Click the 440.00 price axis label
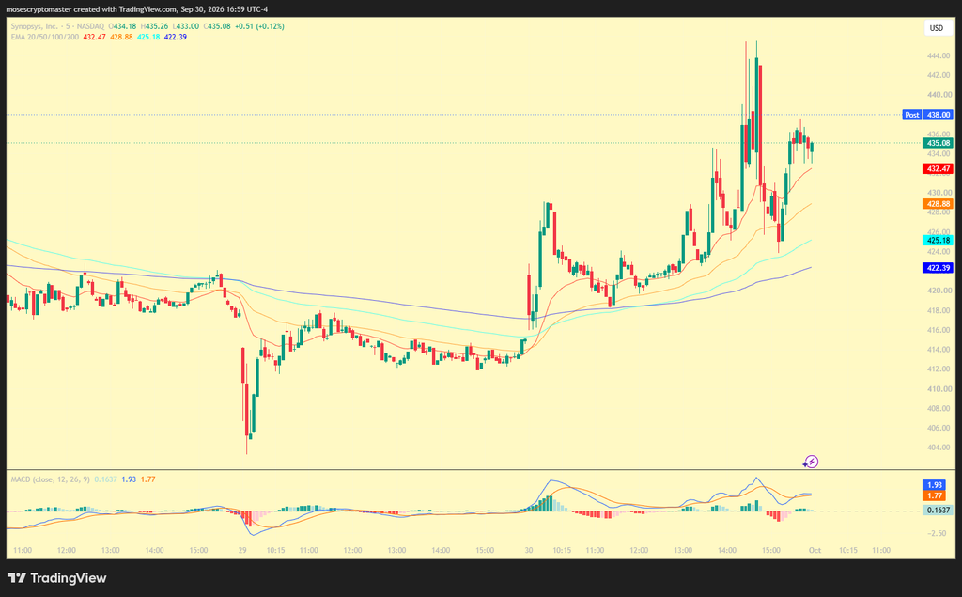The image size is (962, 597). (x=939, y=95)
